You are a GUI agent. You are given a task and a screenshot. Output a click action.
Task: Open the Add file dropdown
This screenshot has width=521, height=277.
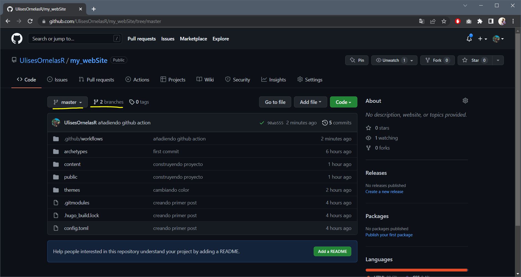(310, 102)
